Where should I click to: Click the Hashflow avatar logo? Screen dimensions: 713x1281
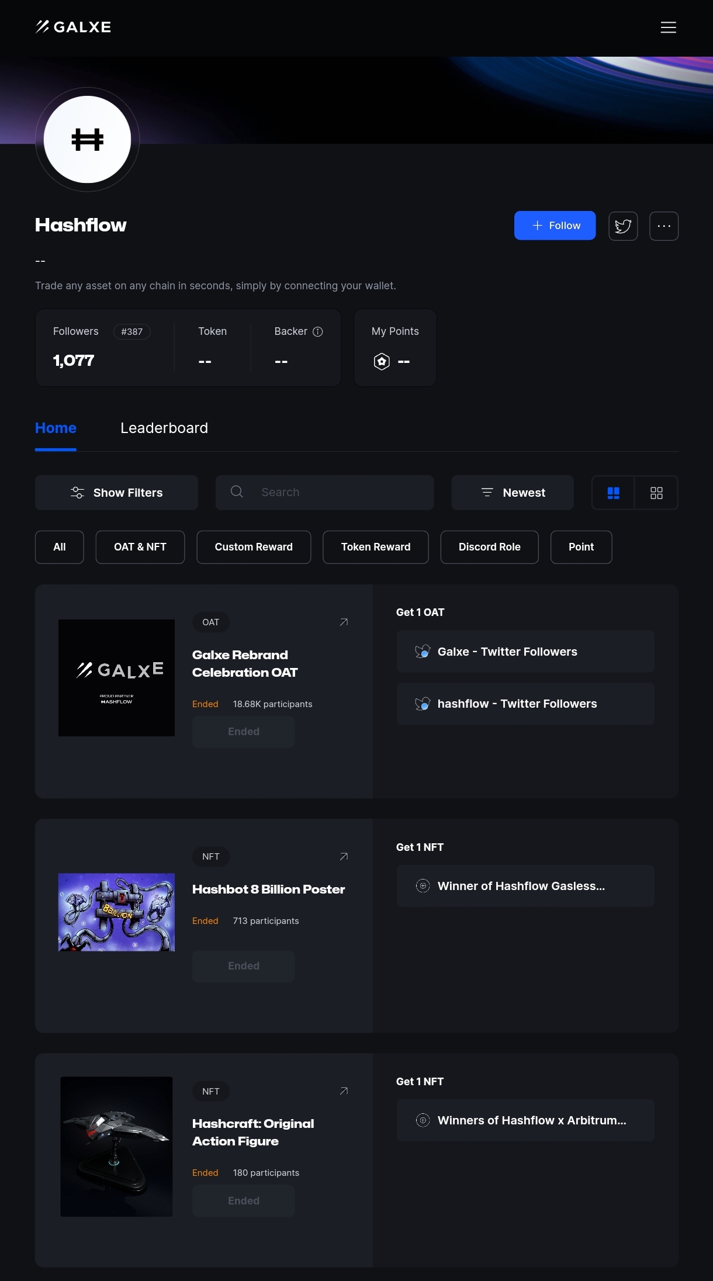pos(87,139)
